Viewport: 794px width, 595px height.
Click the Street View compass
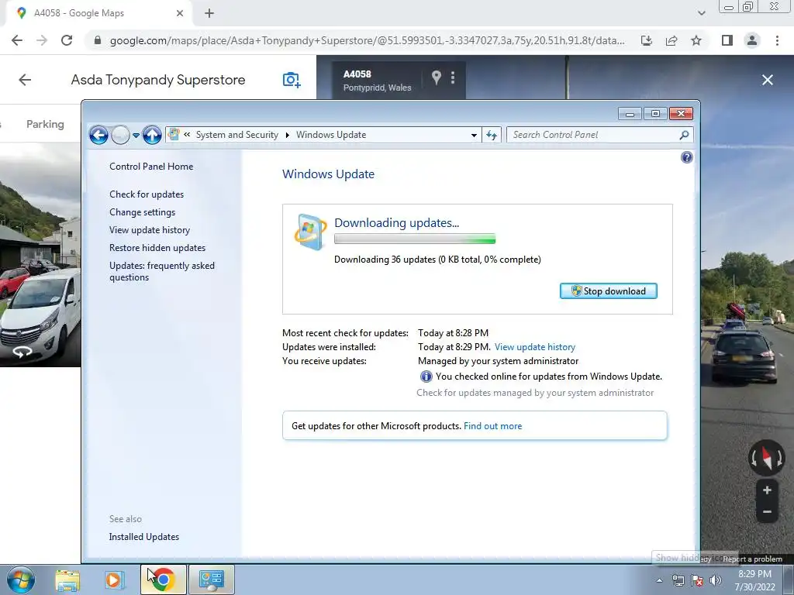[767, 458]
